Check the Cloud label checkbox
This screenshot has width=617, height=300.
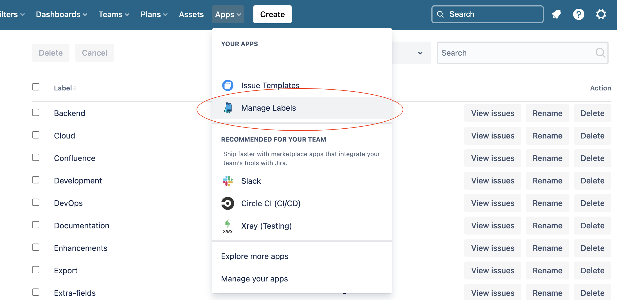(x=36, y=135)
